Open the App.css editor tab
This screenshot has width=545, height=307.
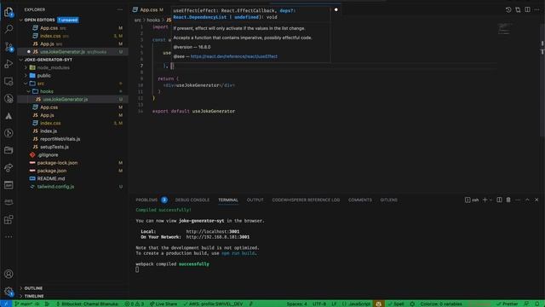coord(148,9)
